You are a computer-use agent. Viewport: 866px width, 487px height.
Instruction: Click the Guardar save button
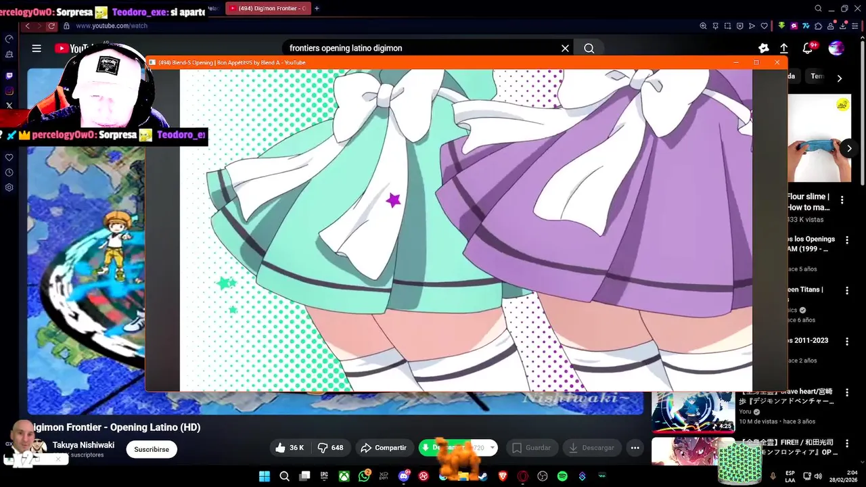click(x=532, y=448)
